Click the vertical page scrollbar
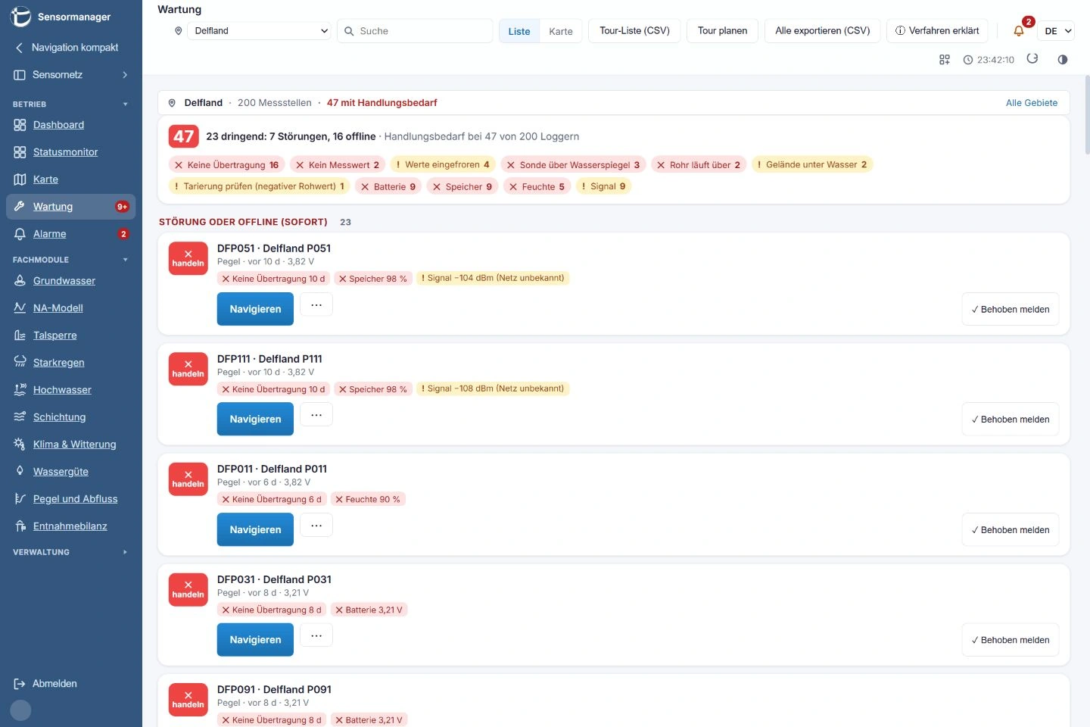Screen dimensions: 1090x727 pyautogui.click(x=1087, y=114)
